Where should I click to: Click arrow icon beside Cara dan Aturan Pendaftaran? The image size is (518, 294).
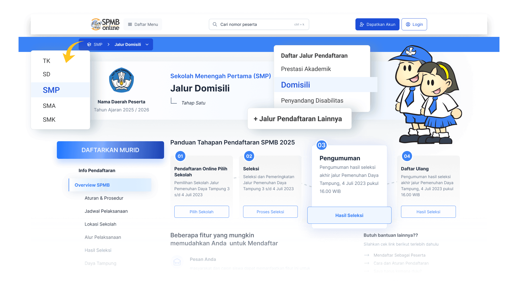coord(367,263)
